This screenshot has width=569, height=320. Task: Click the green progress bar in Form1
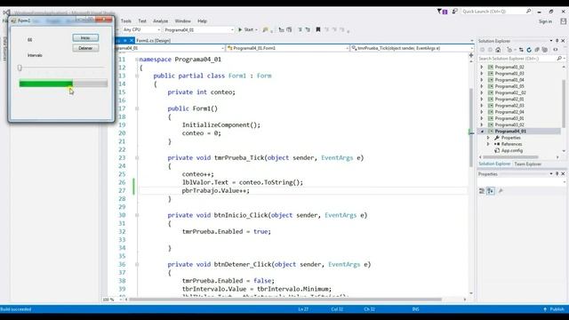pyautogui.click(x=63, y=84)
